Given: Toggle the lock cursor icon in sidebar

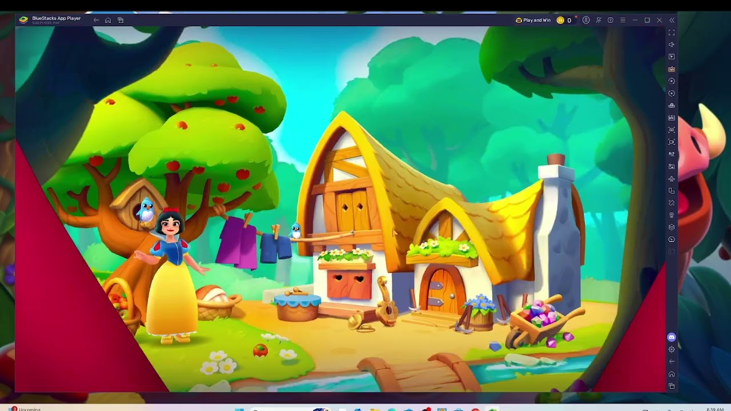Looking at the screenshot, I should point(672,57).
